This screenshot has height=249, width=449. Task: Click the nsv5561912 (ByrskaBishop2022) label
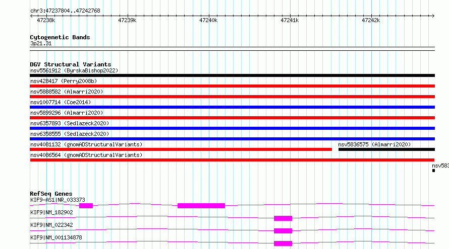pos(74,70)
